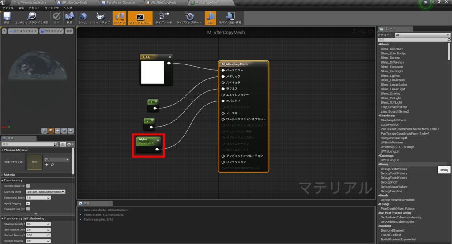Expand advanced Translucency options arrow

coord(36,214)
